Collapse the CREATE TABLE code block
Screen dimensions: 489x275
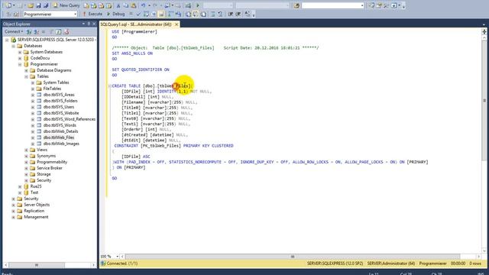110,86
